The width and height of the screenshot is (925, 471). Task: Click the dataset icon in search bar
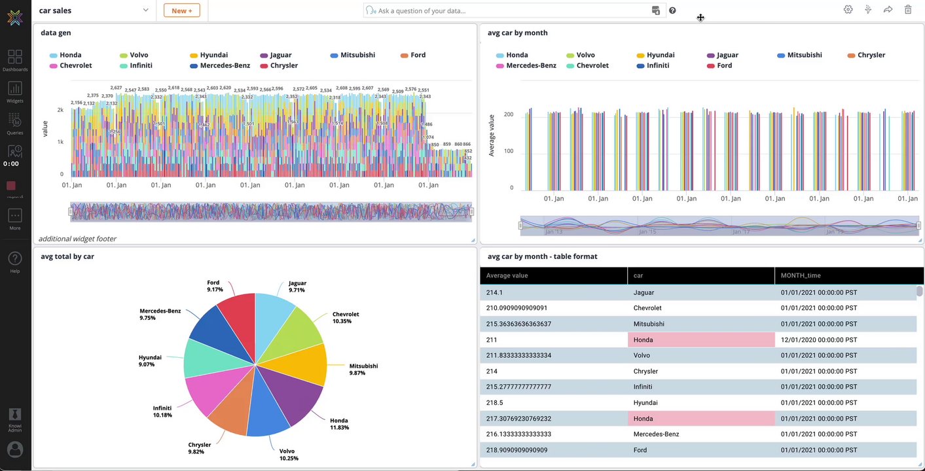[656, 10]
